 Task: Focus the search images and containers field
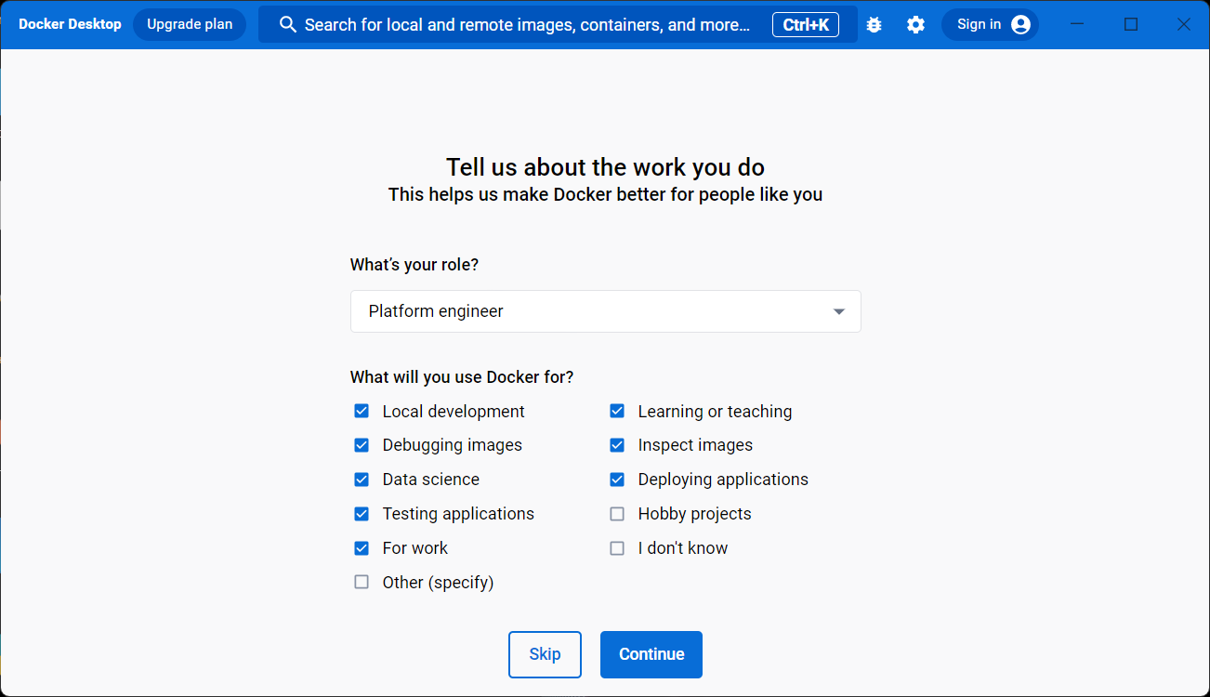pos(527,25)
